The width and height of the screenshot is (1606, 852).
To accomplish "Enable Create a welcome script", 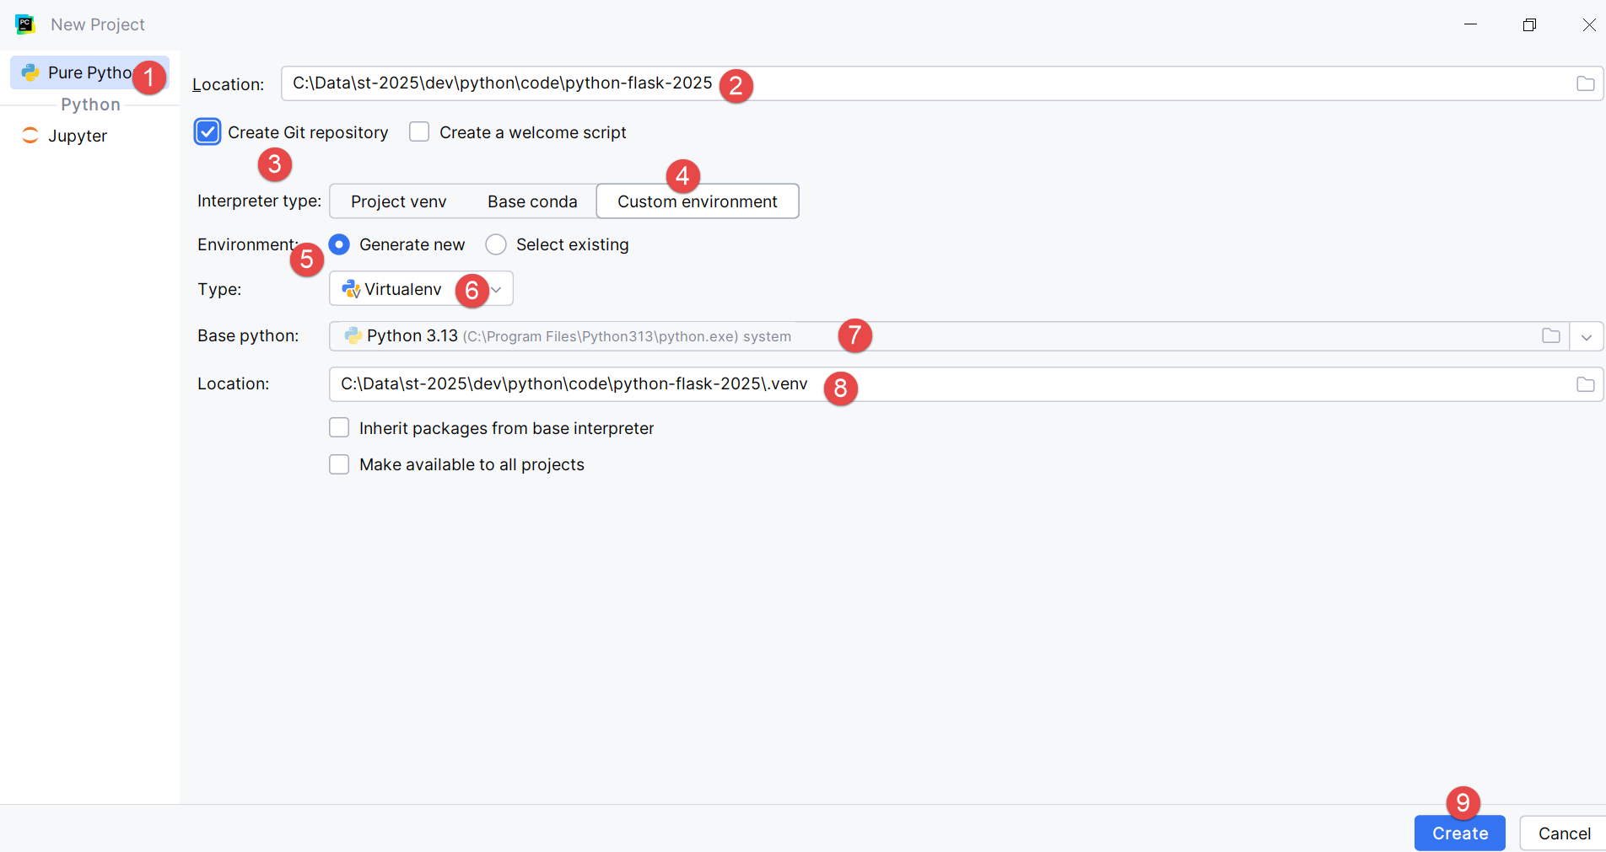I will (x=419, y=132).
